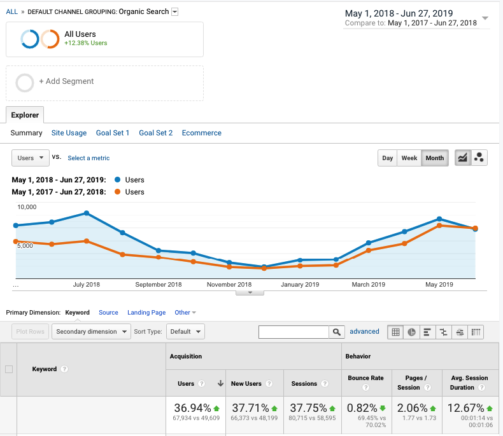Viewport: 503px width, 436px height.
Task: Set graph interval to Day
Action: coord(388,158)
